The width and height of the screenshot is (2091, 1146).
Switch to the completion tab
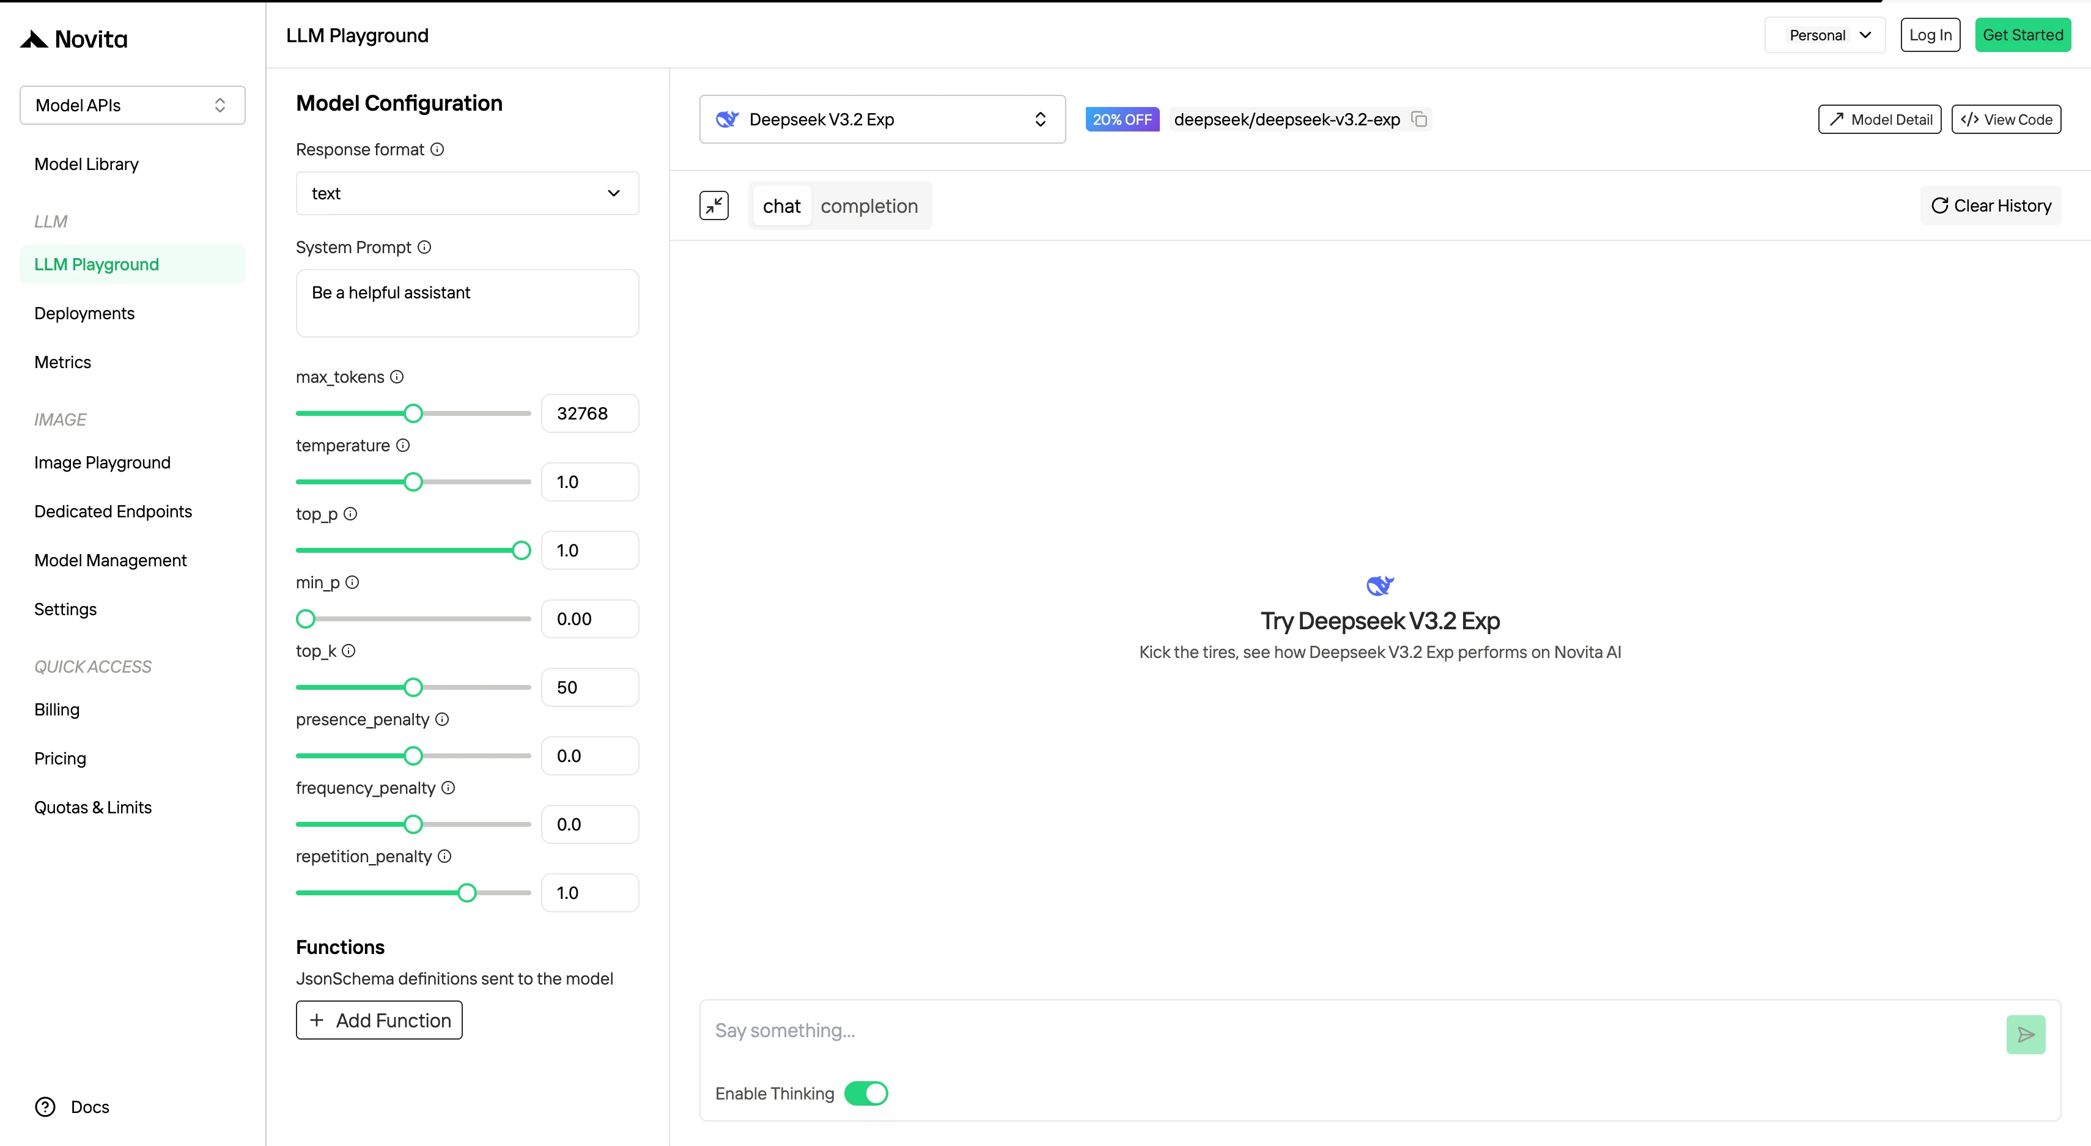[x=869, y=206]
